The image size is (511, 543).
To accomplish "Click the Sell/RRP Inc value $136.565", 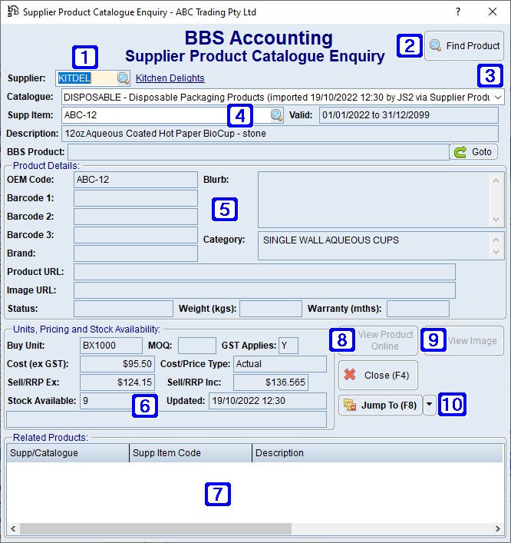I will tap(271, 382).
